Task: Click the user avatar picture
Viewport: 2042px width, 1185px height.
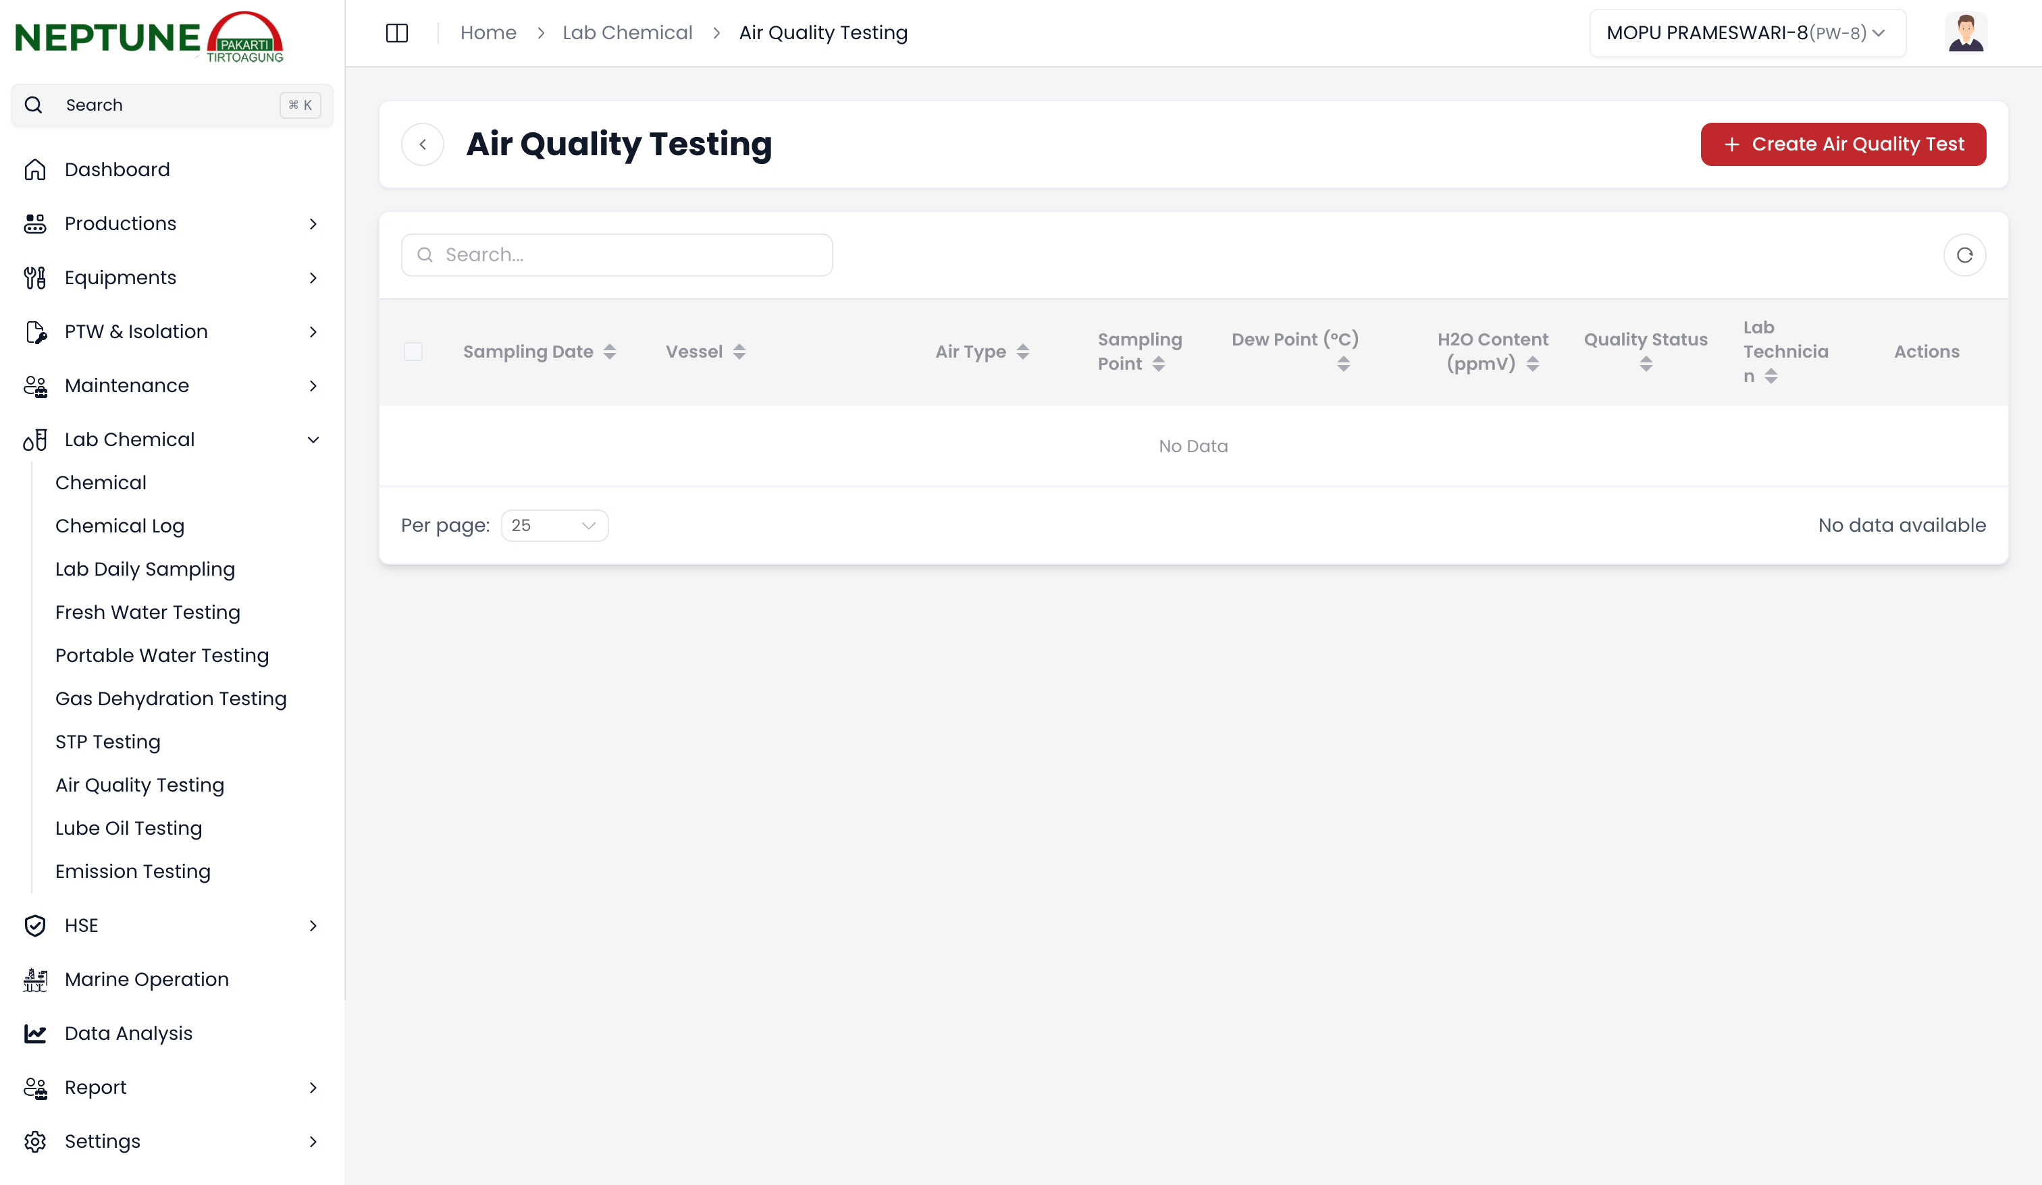Action: tap(1965, 33)
